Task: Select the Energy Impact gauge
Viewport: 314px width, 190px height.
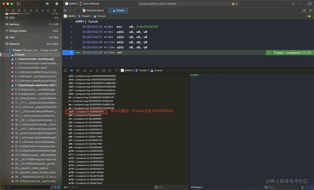Action: (32, 31)
